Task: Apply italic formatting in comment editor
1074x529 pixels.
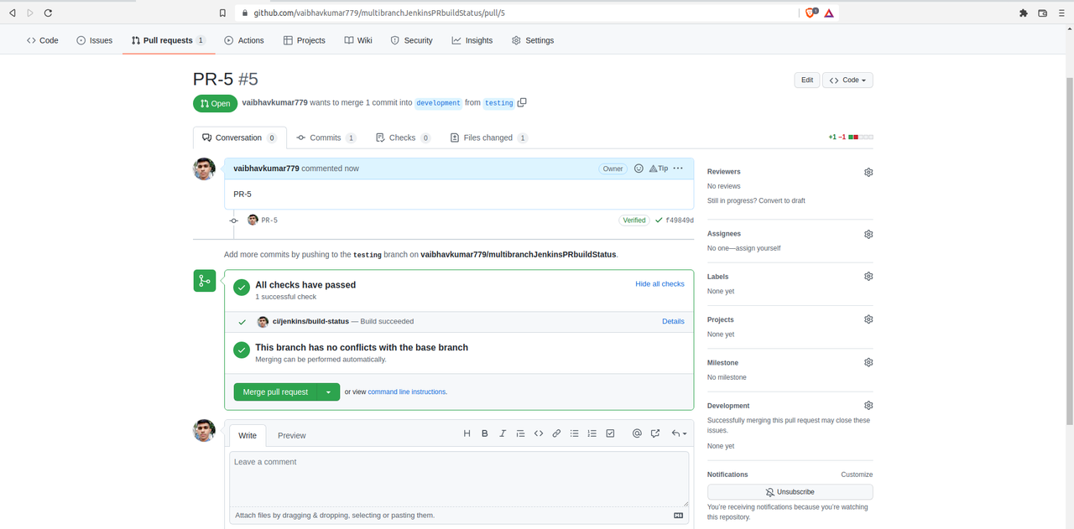Action: pyautogui.click(x=503, y=433)
